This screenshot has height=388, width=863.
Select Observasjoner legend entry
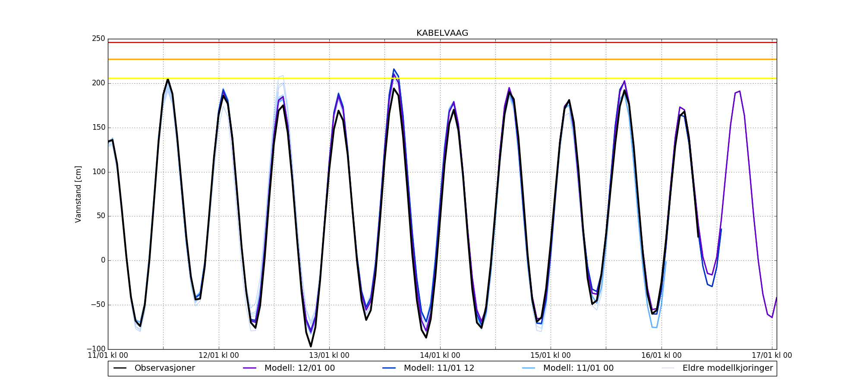pos(154,368)
